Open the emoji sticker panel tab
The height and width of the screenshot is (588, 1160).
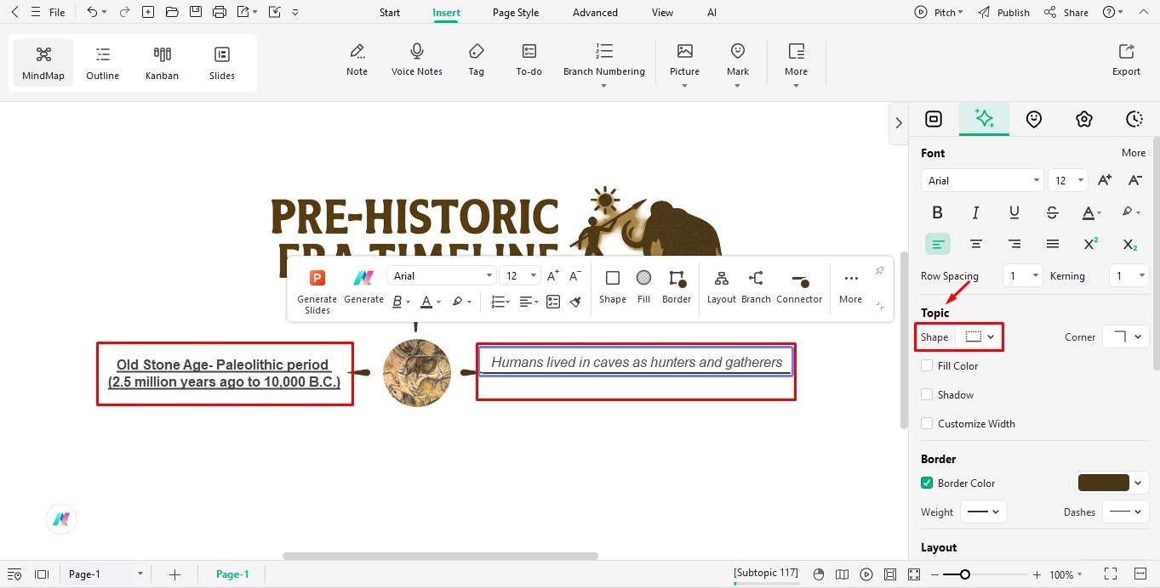(1034, 119)
